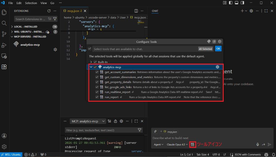Collapse the analytics-mcp tools group
Viewport: 276px width, 157px height.
click(x=91, y=67)
